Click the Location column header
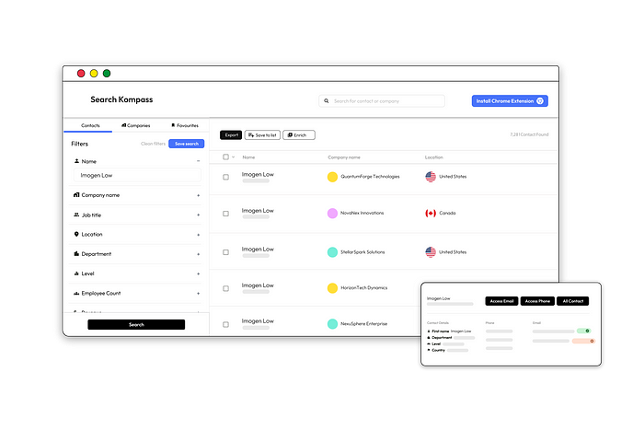 (x=433, y=157)
